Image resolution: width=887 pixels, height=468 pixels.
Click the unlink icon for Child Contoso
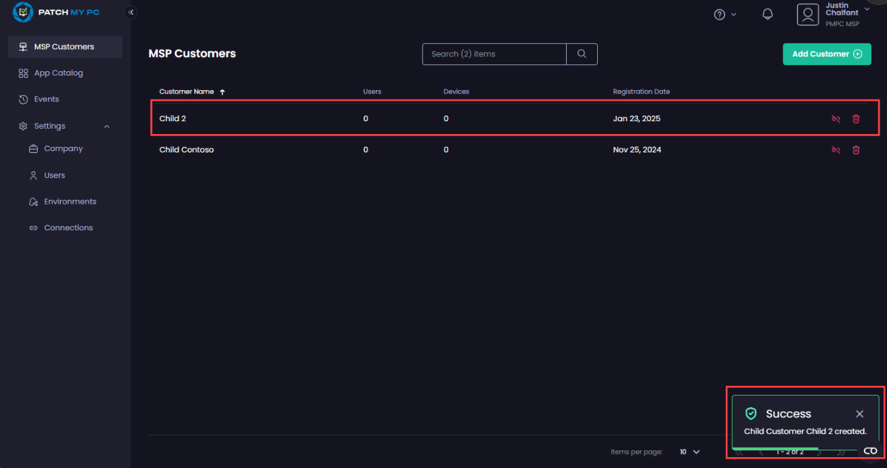(x=836, y=150)
